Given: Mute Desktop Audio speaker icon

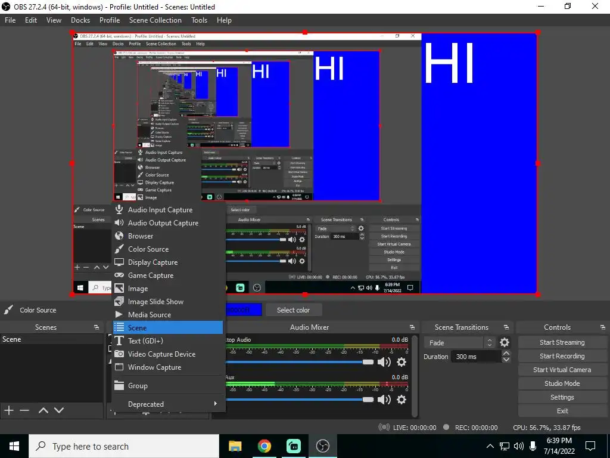Looking at the screenshot, I should [384, 362].
